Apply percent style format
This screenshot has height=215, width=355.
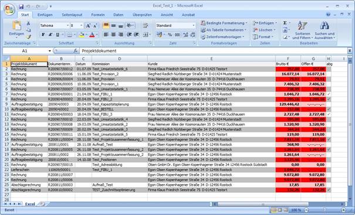(170, 34)
